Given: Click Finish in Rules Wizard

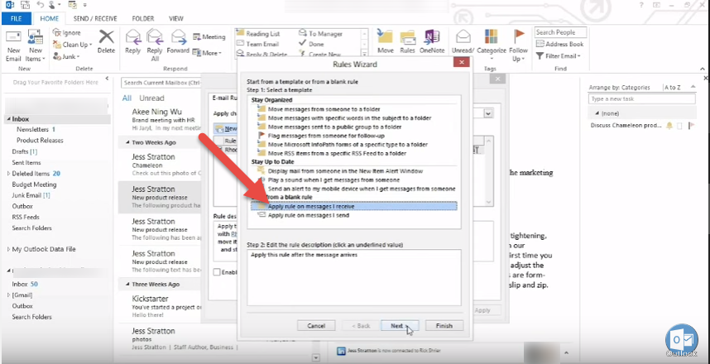Looking at the screenshot, I should pyautogui.click(x=444, y=325).
